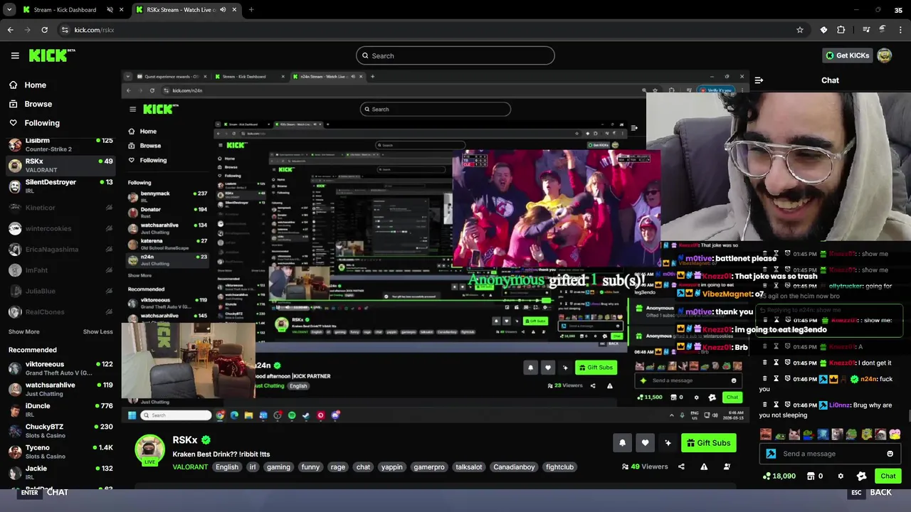Click the KICK logo
This screenshot has width=911, height=512.
coord(52,55)
